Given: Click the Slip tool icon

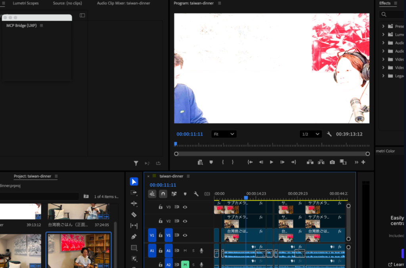Looking at the screenshot, I should pos(134,226).
